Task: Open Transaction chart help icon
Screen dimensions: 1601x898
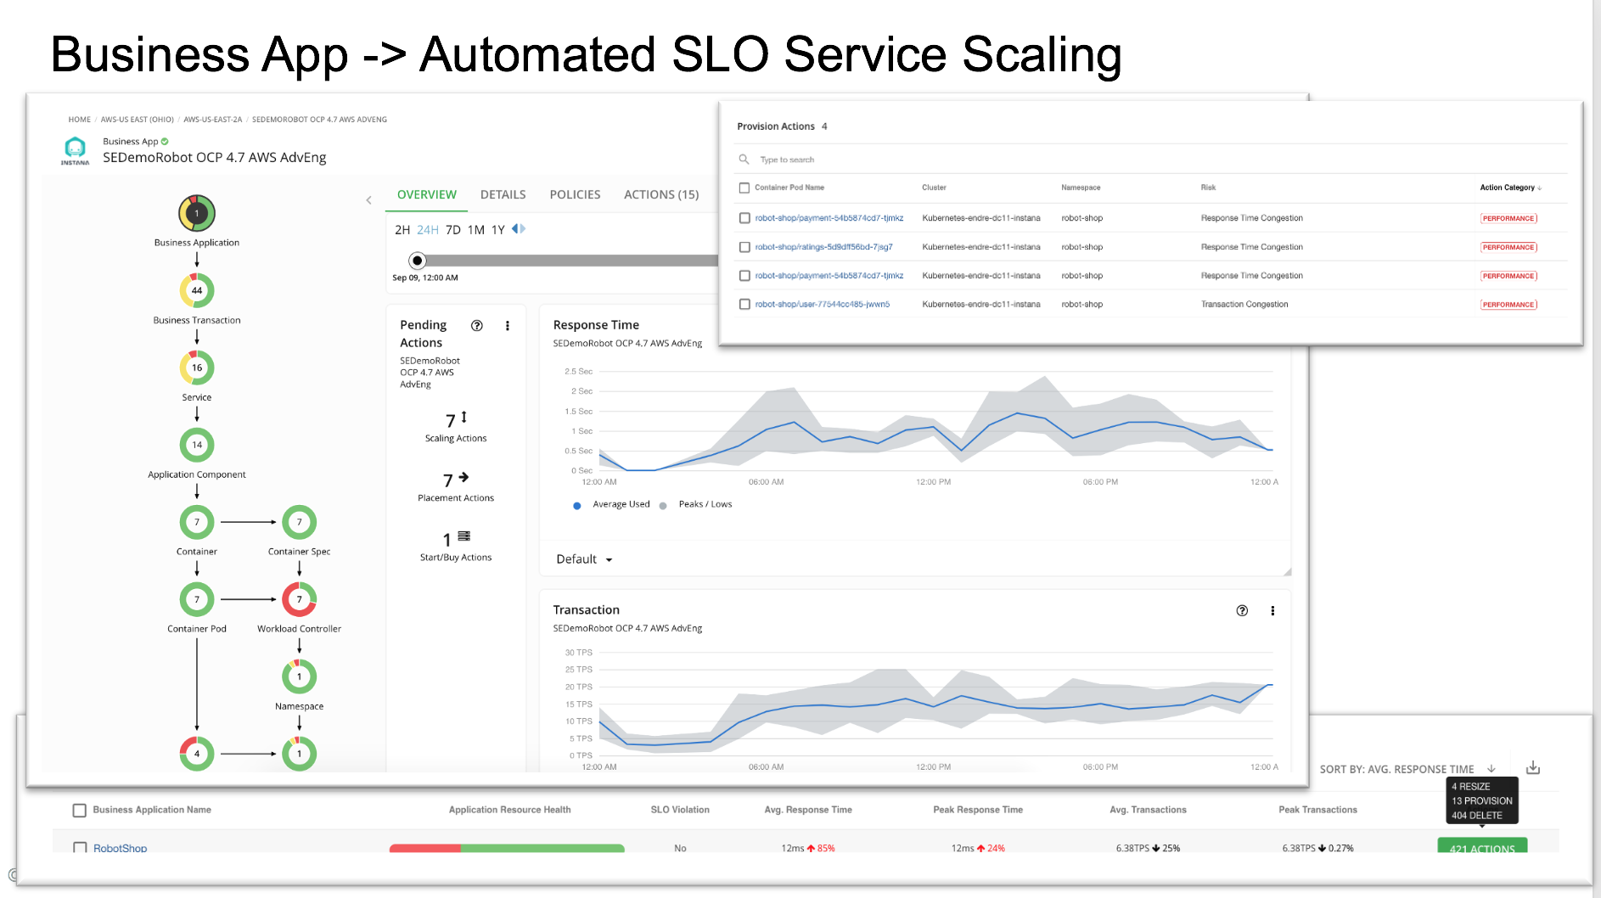Action: [1242, 610]
